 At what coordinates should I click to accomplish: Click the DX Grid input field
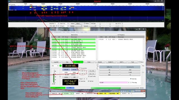[x=74, y=72]
